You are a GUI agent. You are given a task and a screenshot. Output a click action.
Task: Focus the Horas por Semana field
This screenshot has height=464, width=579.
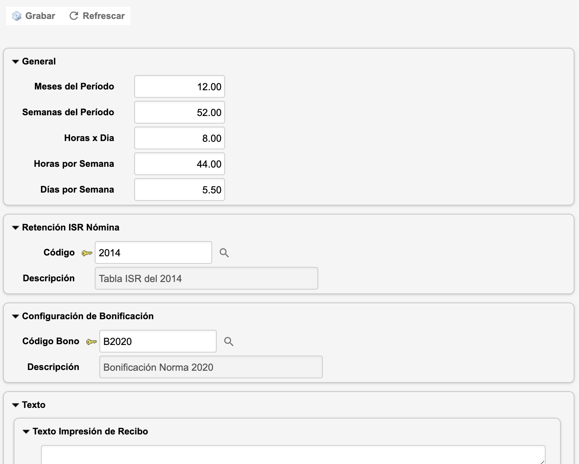click(x=180, y=164)
